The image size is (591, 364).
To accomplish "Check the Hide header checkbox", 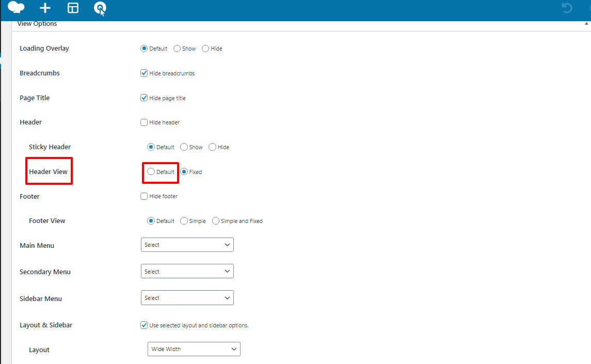I will pos(144,122).
